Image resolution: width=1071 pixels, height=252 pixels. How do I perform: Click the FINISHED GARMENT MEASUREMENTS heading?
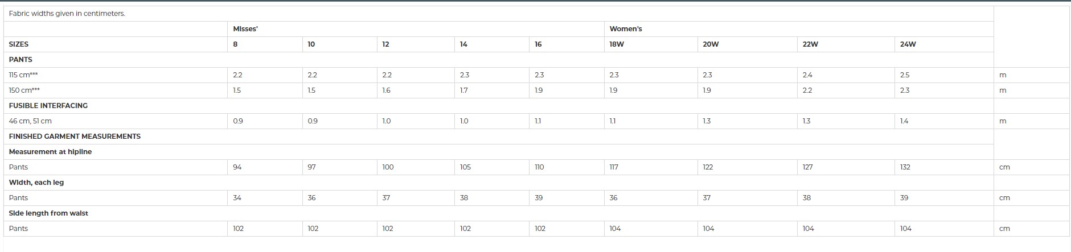(75, 137)
